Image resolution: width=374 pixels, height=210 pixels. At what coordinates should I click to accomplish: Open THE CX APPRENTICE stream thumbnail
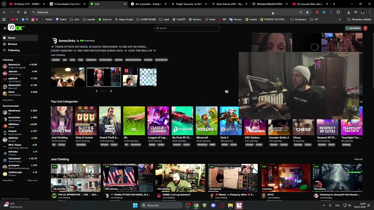pyautogui.click(x=76, y=178)
